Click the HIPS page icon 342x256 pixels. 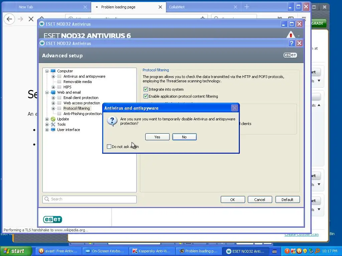click(59, 87)
